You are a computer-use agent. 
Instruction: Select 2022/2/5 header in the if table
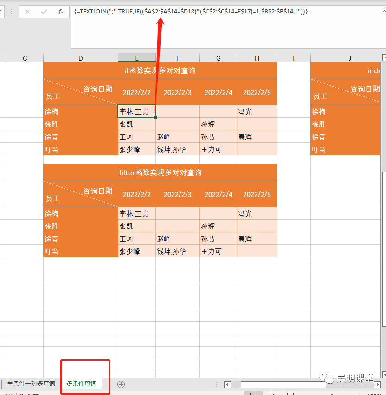257,92
